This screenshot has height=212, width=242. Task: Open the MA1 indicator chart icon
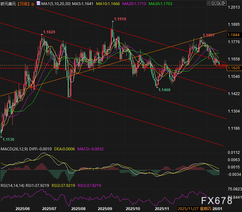pos(38,3)
